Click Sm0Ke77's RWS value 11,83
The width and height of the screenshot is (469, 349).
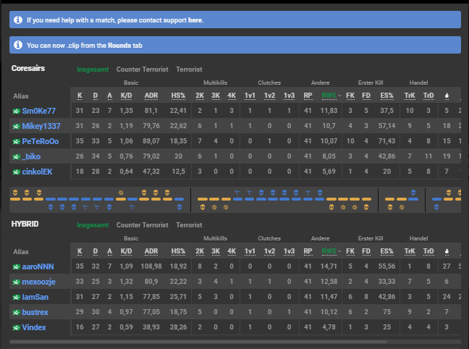329,111
